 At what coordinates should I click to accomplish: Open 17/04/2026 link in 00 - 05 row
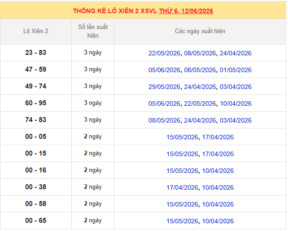218,137
